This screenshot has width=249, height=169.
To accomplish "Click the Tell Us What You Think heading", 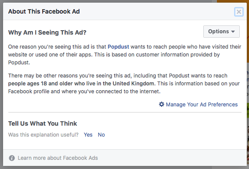I will pyautogui.click(x=43, y=123).
